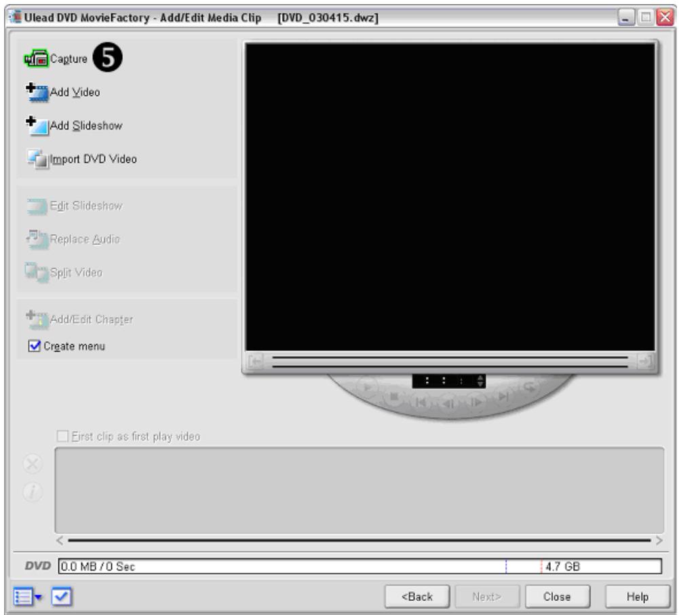679x615 pixels.
Task: Click the clip list horizontal scrollbar
Action: click(359, 540)
